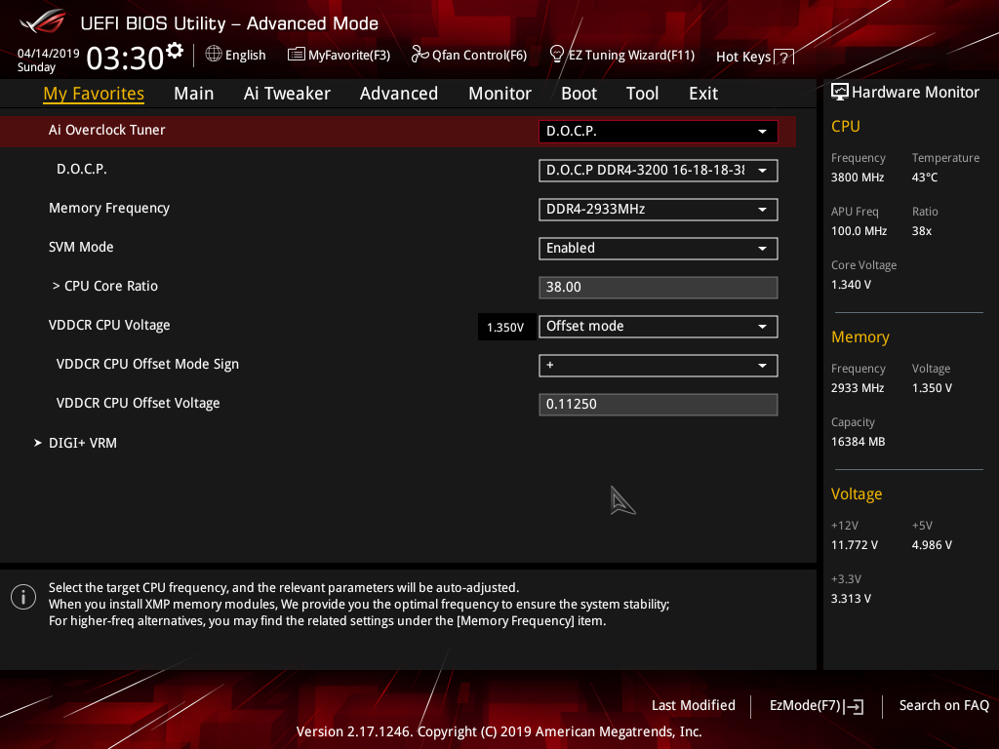Switch to the Ai Tweaker tab
The height and width of the screenshot is (749, 999).
pos(287,94)
